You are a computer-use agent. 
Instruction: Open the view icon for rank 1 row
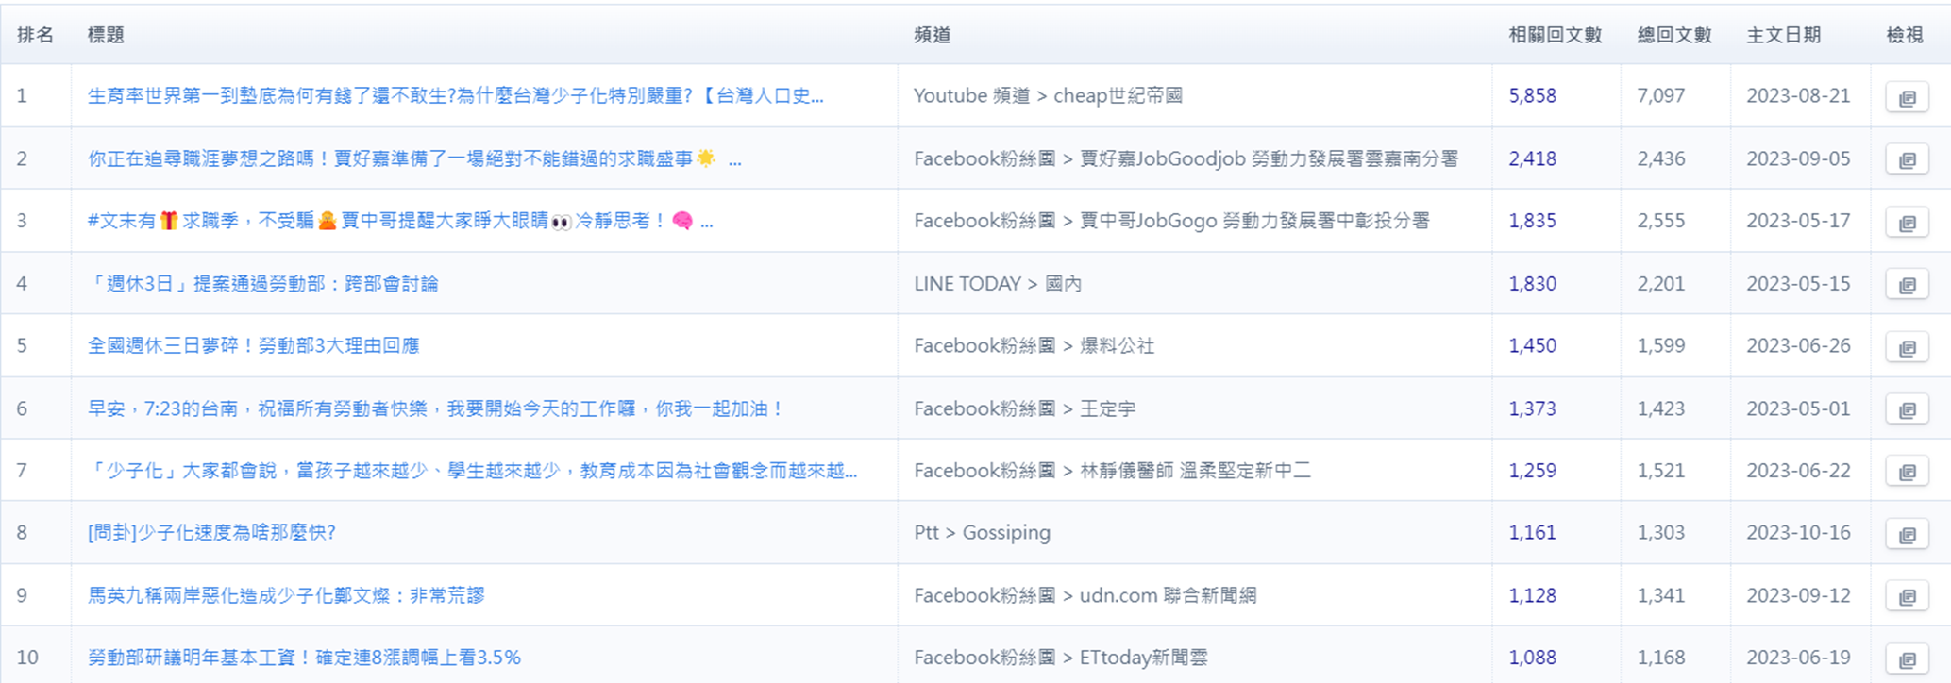tap(1907, 97)
